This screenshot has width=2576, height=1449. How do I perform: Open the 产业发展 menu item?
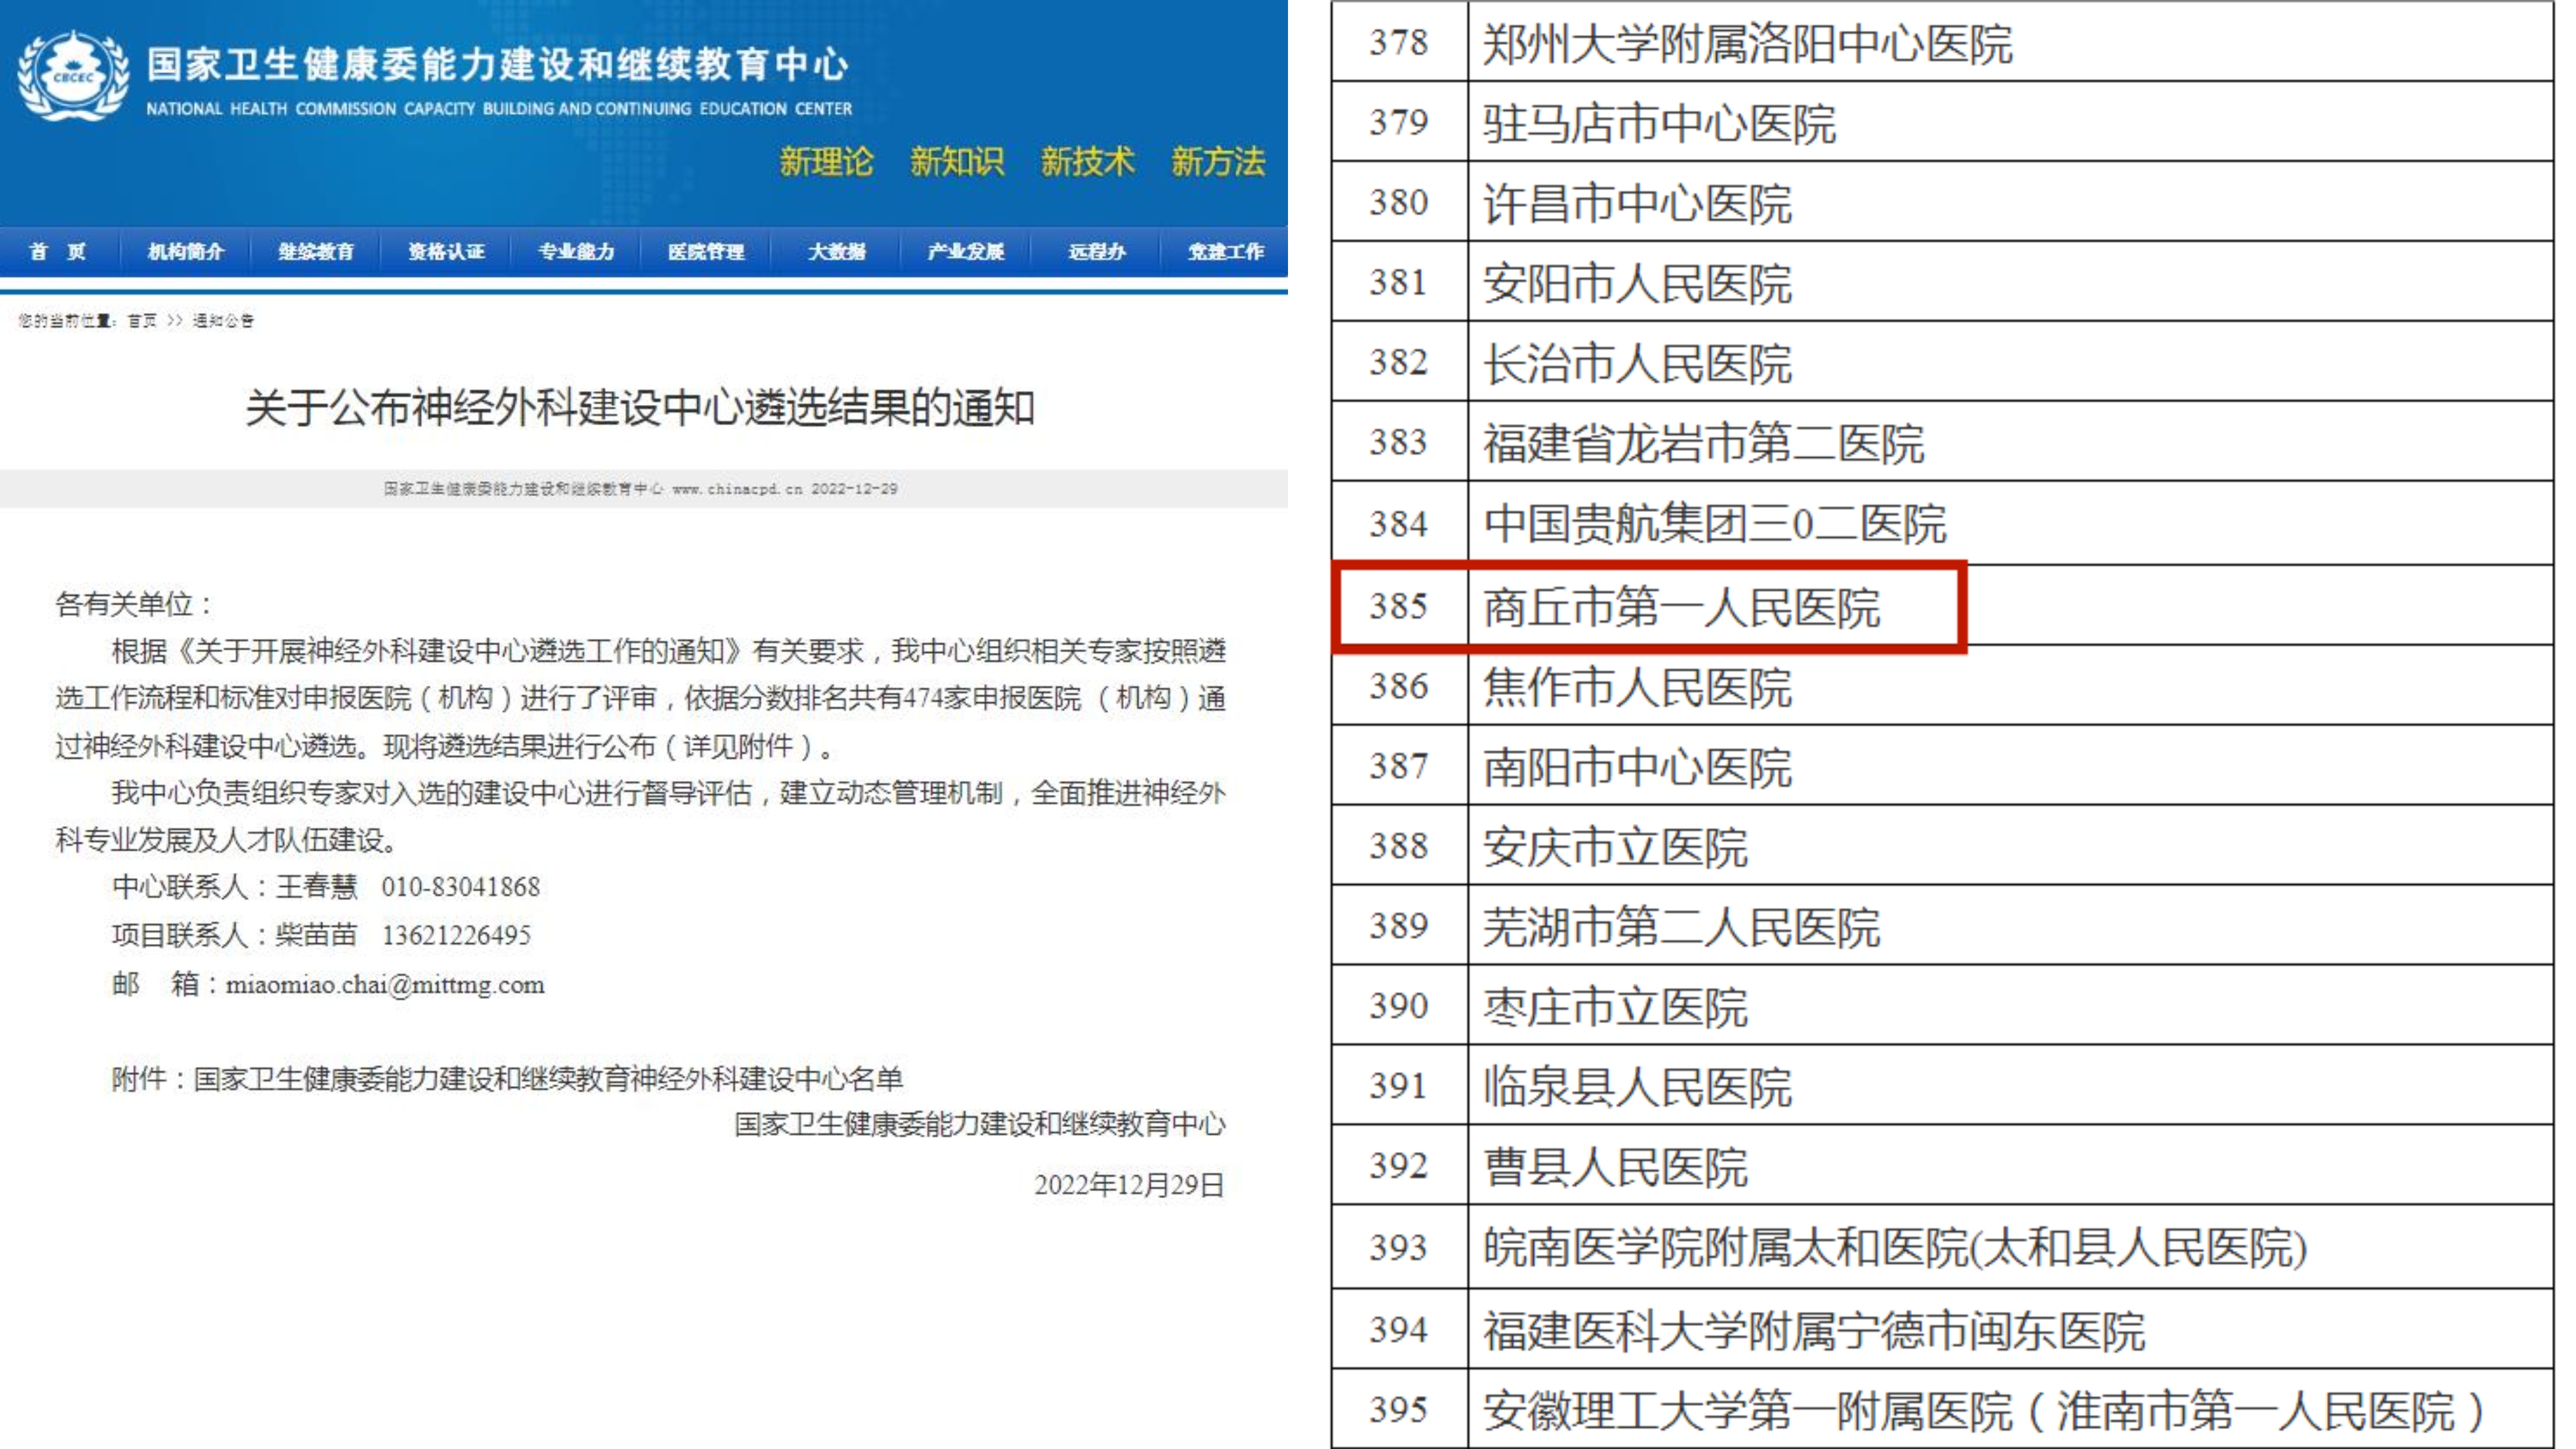[966, 252]
